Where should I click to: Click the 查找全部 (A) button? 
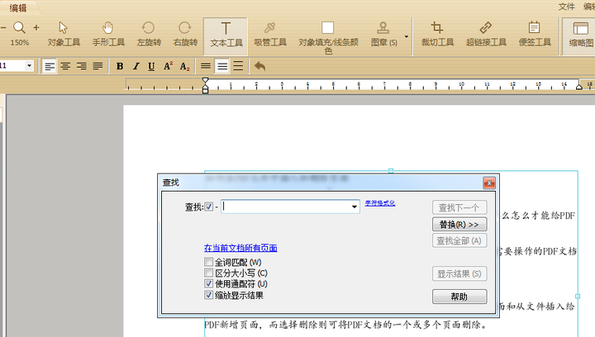[x=459, y=240]
